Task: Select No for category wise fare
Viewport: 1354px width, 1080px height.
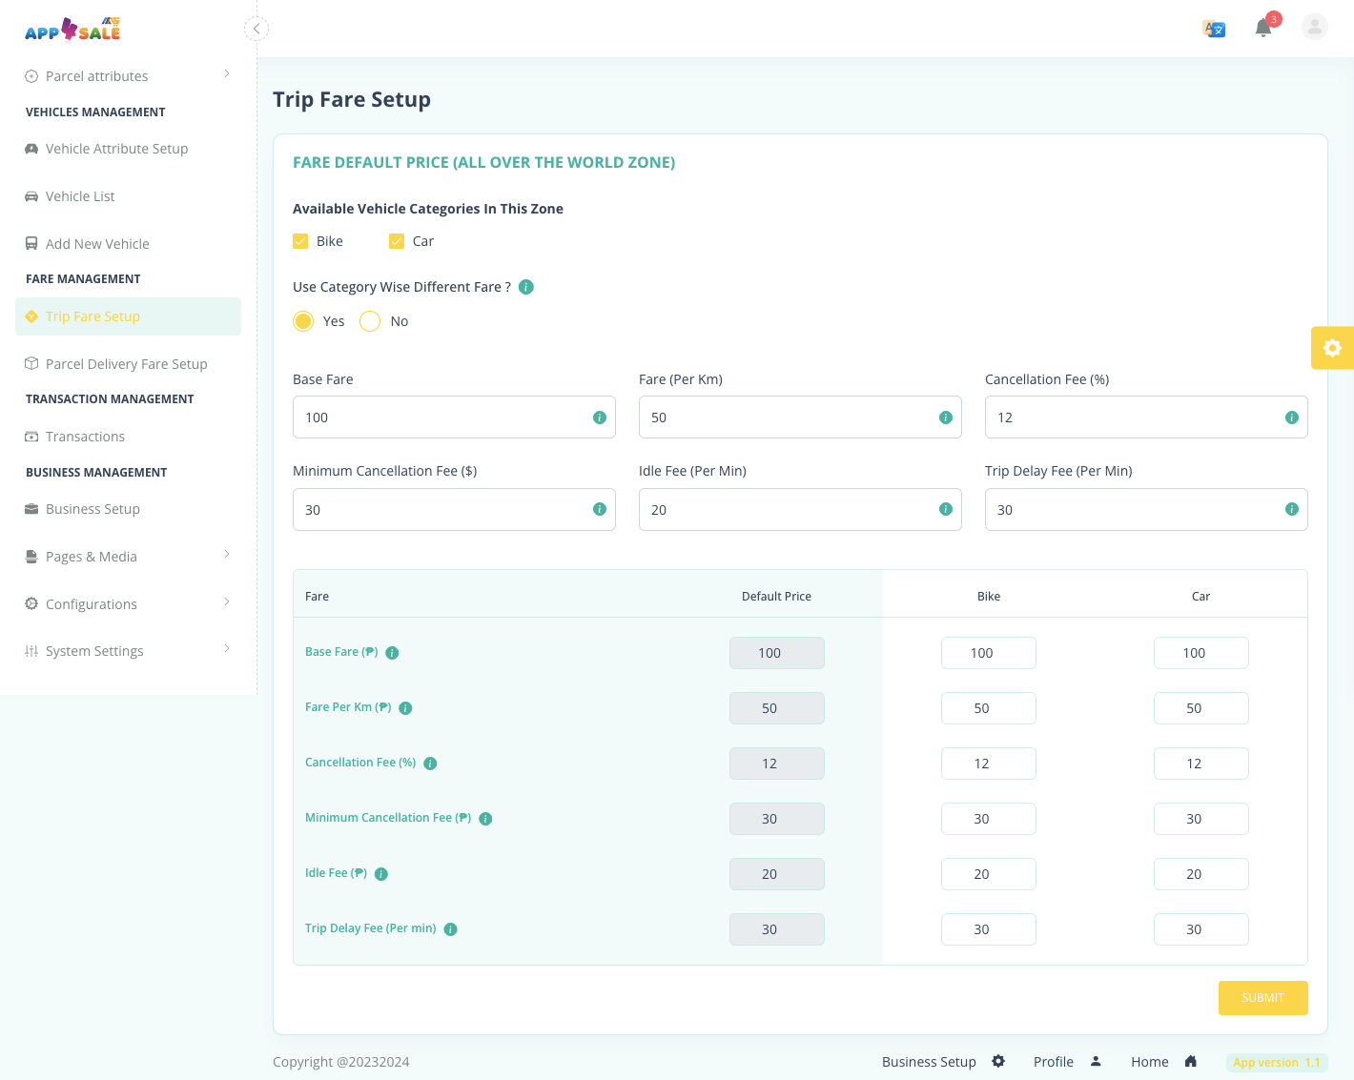Action: coord(370,321)
